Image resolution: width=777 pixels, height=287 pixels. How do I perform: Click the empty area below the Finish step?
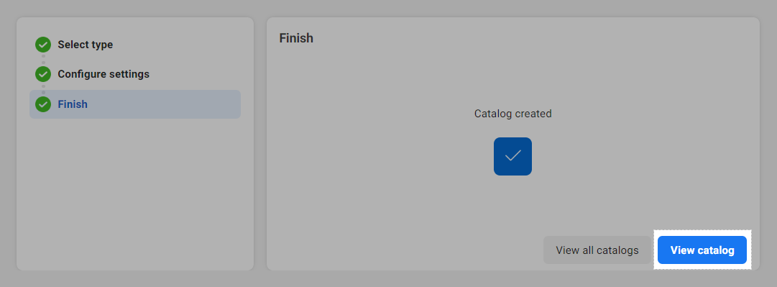(x=135, y=193)
